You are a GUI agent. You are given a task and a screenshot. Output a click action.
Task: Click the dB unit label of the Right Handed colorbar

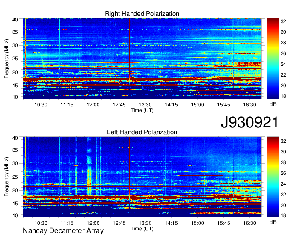tap(273, 104)
